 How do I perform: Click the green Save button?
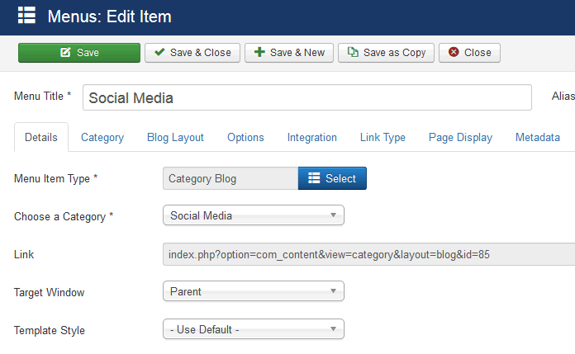click(x=79, y=53)
